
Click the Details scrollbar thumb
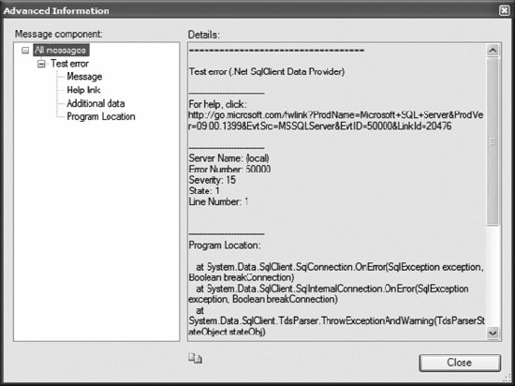[x=493, y=141]
